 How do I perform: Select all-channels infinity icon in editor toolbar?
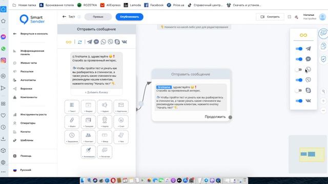click(69, 42)
